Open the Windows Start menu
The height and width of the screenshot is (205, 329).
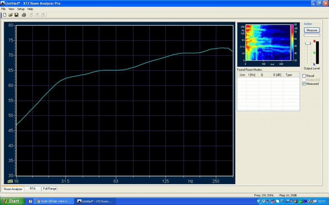12,201
